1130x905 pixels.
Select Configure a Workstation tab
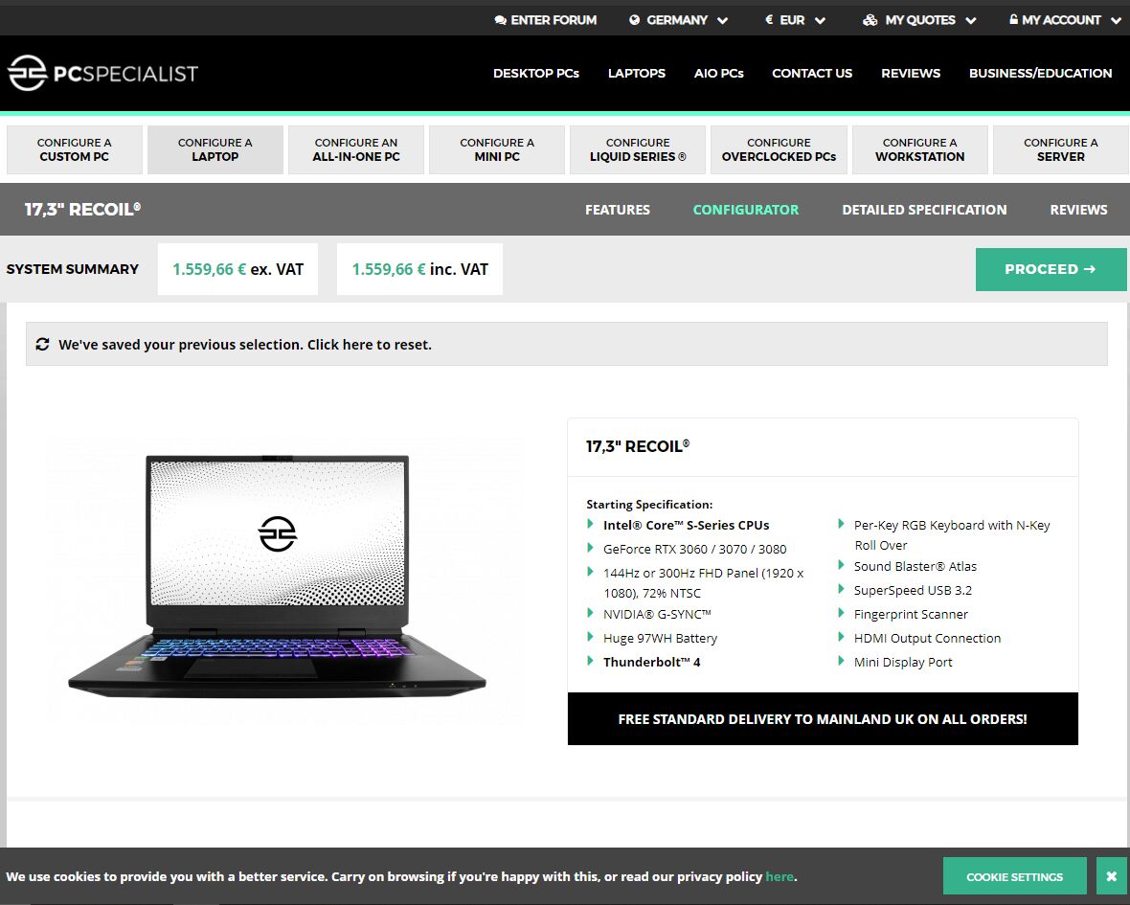click(919, 149)
